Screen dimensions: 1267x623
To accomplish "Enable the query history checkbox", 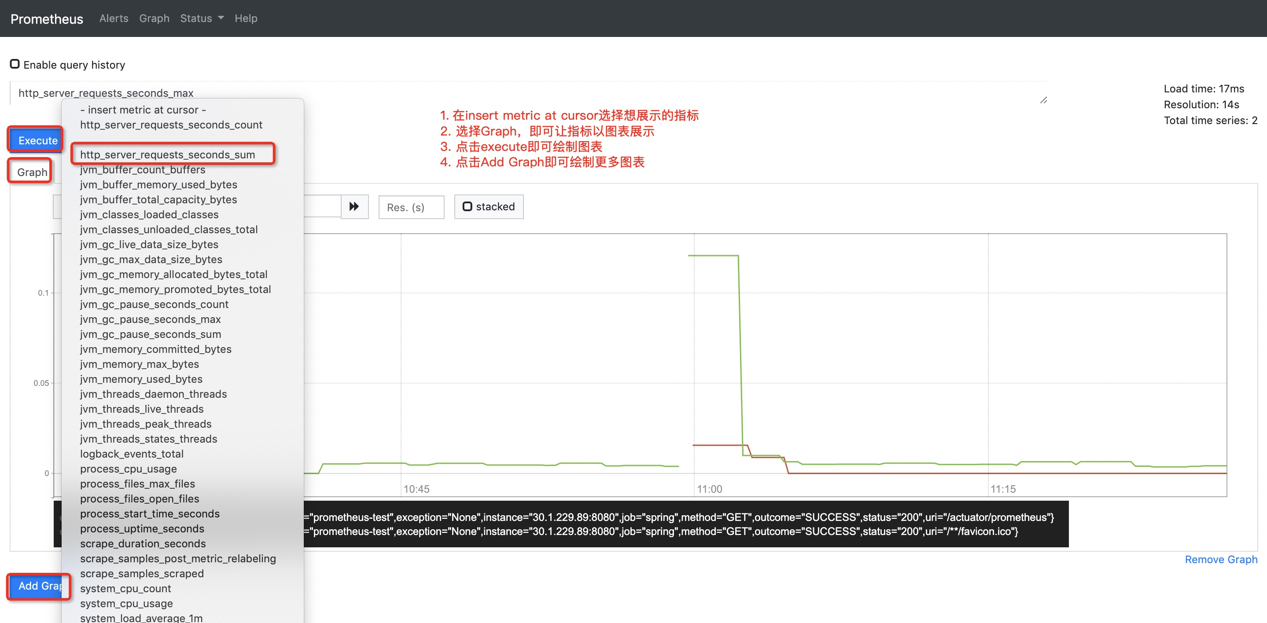I will [15, 64].
